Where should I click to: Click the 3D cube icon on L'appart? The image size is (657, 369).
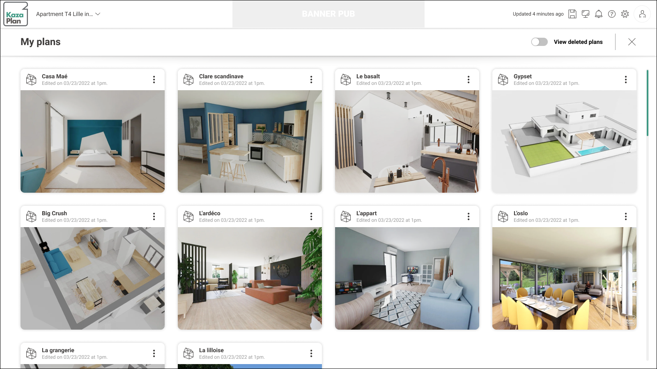click(x=346, y=216)
